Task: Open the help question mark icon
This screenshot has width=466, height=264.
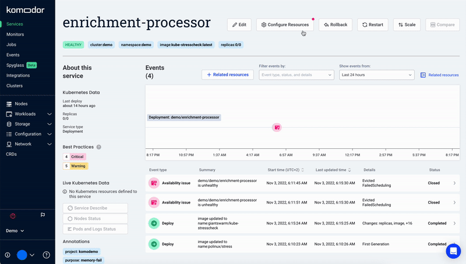Action: [x=47, y=255]
